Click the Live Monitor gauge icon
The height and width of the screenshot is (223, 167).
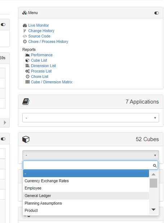point(25,26)
